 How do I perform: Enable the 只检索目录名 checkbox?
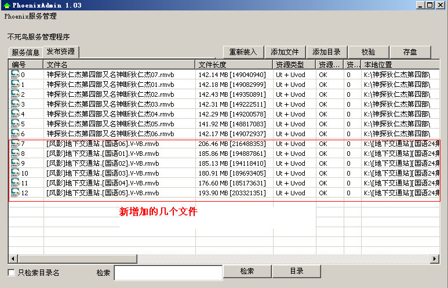[11, 272]
